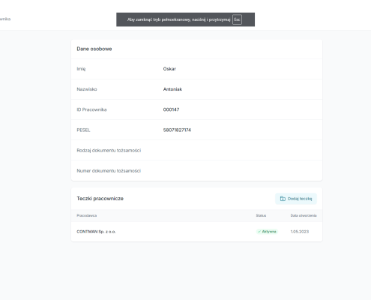Click the 1.05.2023 creation date
Screen dimensions: 371x300
[300, 232]
